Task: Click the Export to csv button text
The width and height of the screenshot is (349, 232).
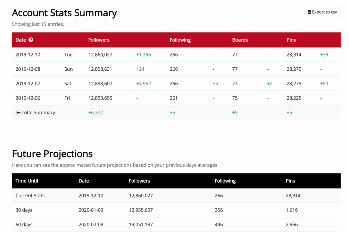Action: point(324,12)
